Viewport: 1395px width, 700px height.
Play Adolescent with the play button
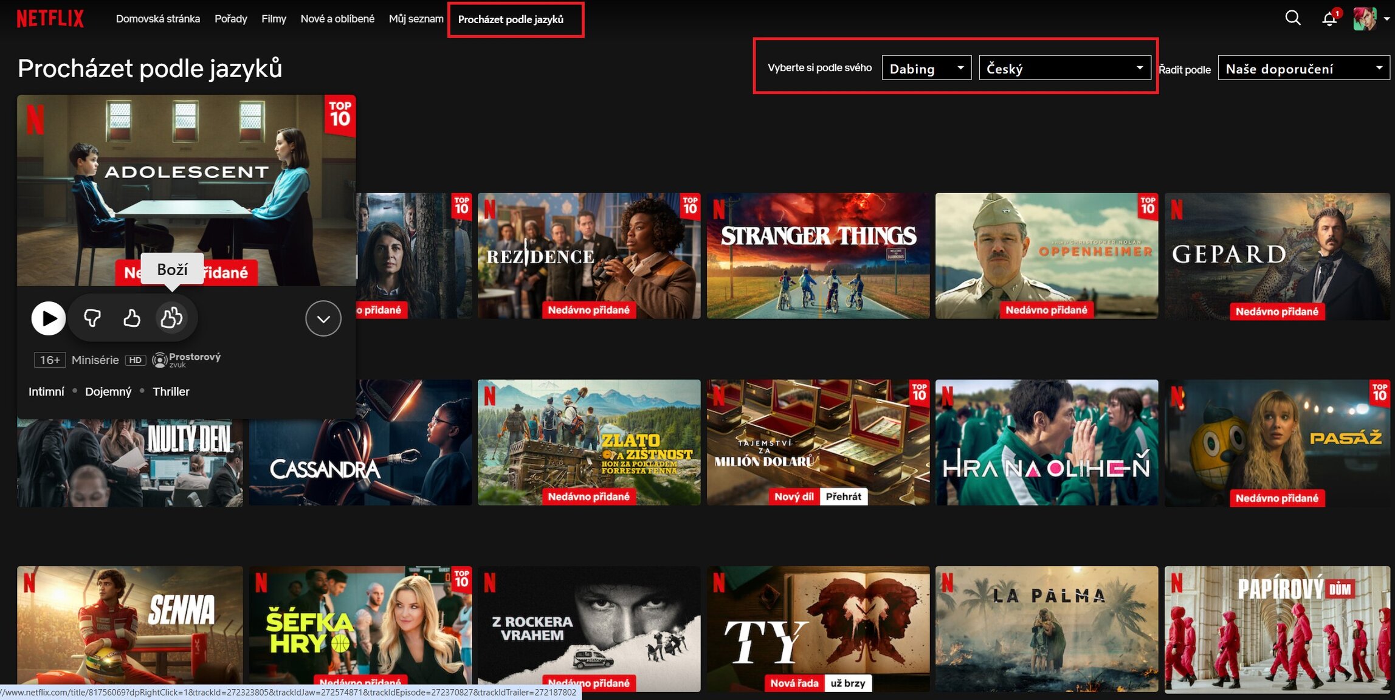point(48,318)
